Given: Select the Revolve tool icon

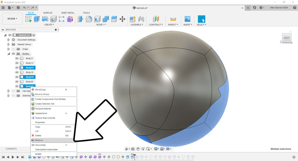Looking at the screenshot, I should (45, 19).
